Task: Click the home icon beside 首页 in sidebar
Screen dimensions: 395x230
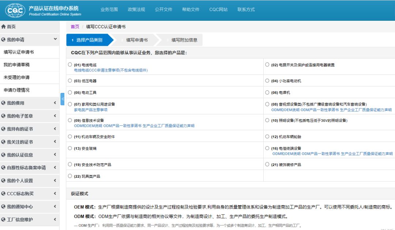Action: click(x=4, y=27)
